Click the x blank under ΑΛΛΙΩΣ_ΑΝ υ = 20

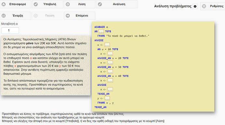coord(110,62)
